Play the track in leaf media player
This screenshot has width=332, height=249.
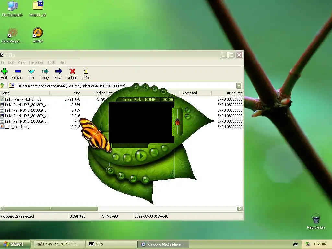[140, 156]
